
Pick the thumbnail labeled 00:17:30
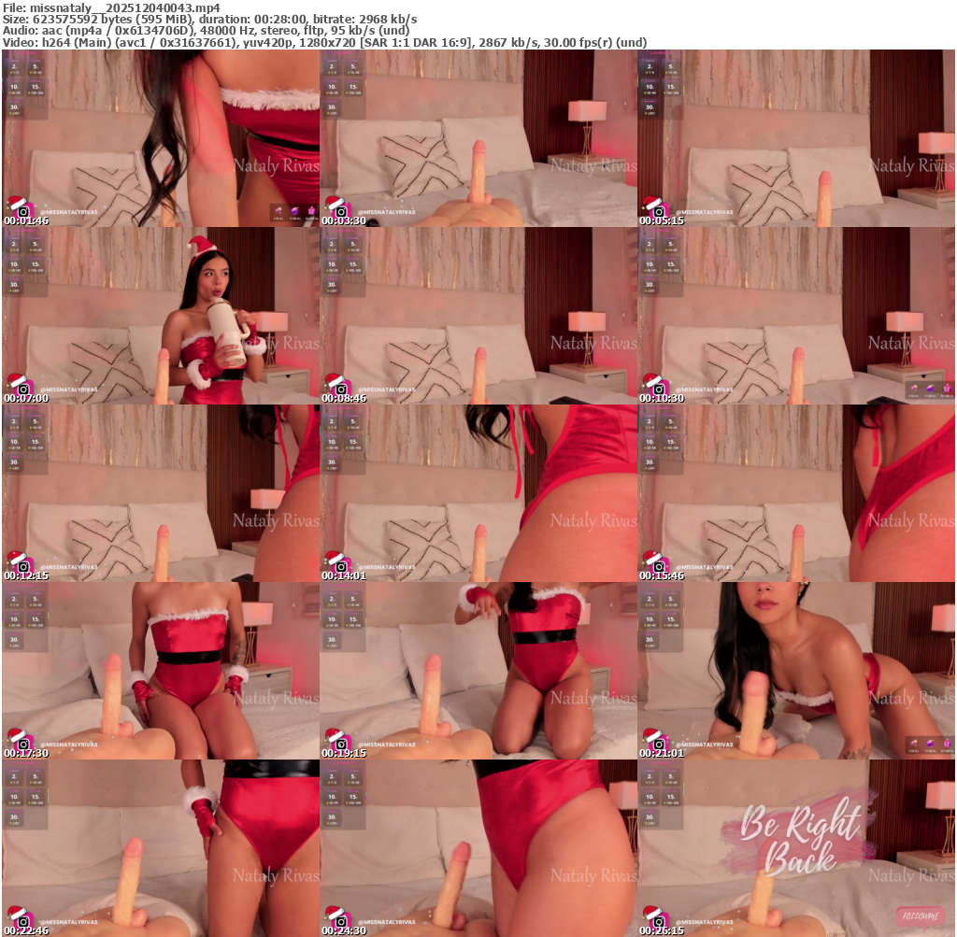coord(161,671)
